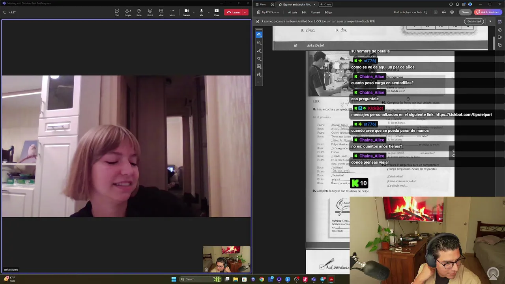
Task: Open the second icon in Acrobat right rail
Action: 499,29
